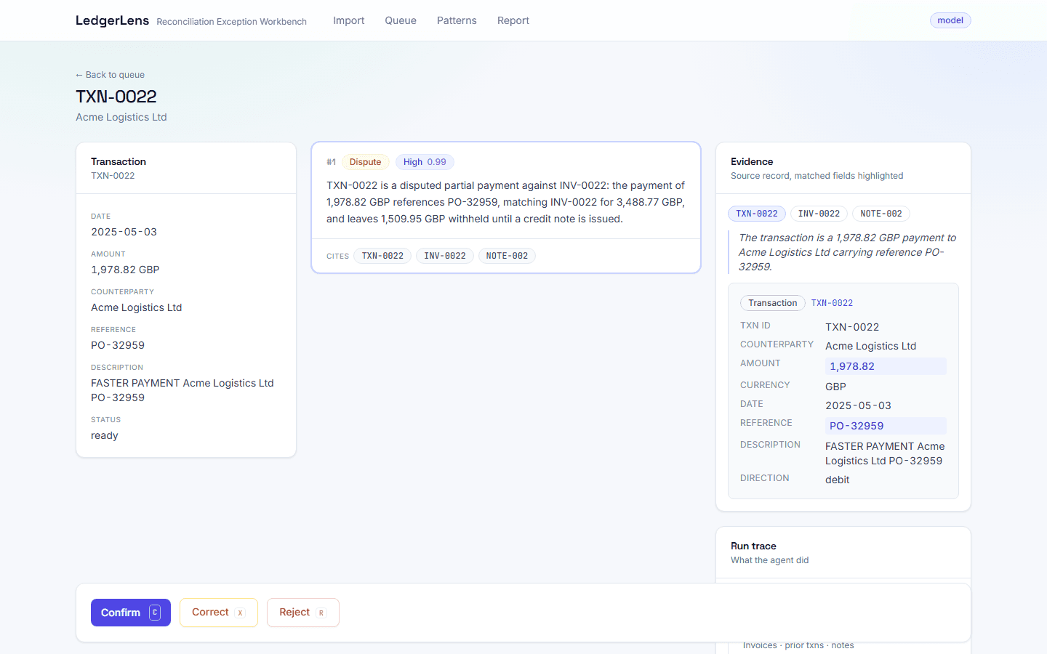Viewport: 1047px width, 654px height.
Task: Confirm the finding
Action: tap(131, 613)
